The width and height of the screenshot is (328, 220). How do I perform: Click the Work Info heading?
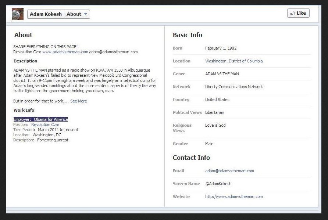pyautogui.click(x=24, y=110)
